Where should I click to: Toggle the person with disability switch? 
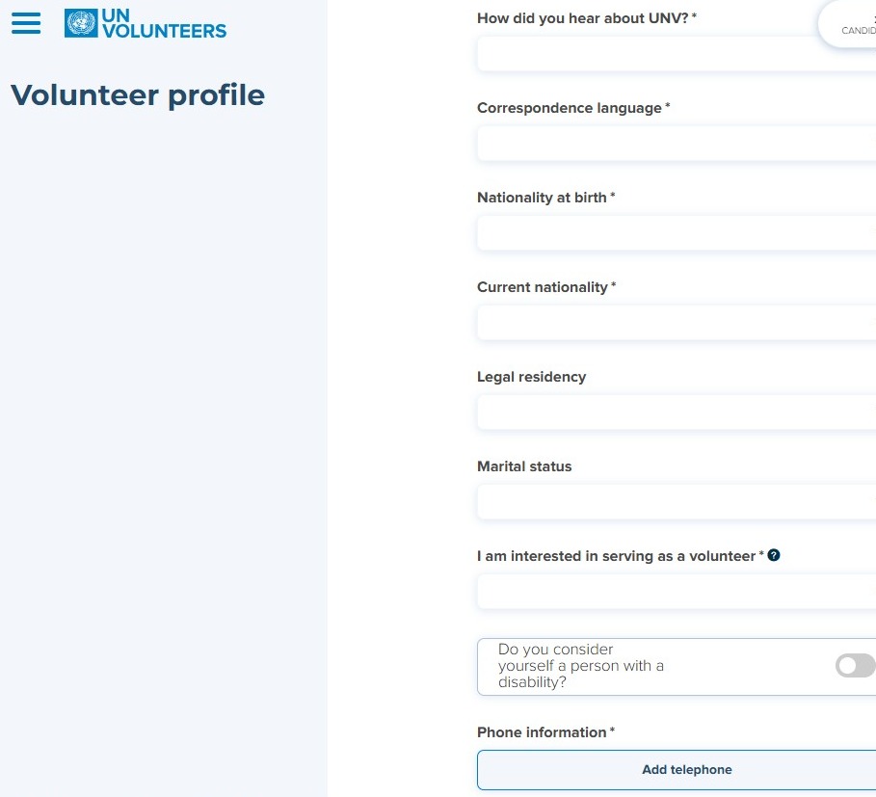point(856,665)
